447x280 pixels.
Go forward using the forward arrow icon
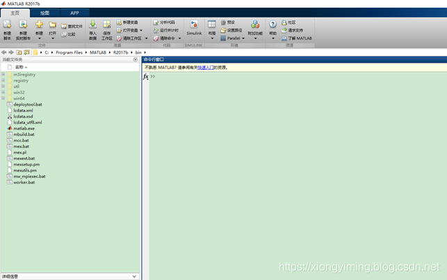(x=11, y=52)
